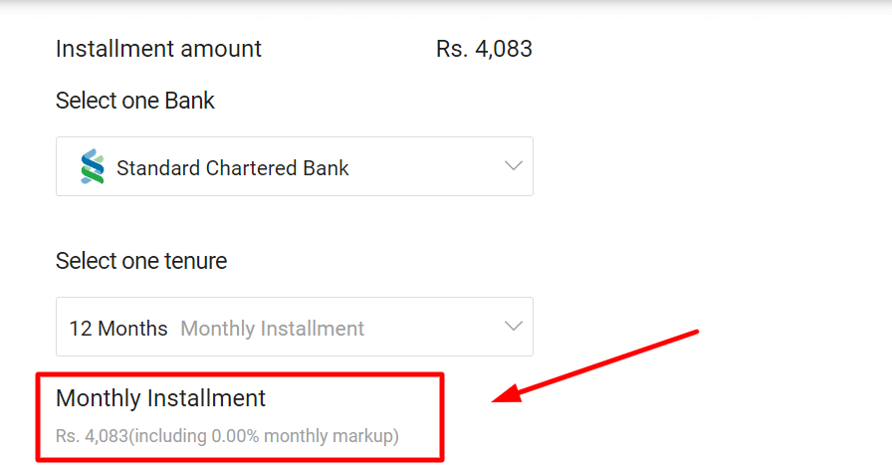This screenshot has width=892, height=471.
Task: Click the gray Monthly Installment tenure hint
Action: pyautogui.click(x=273, y=329)
